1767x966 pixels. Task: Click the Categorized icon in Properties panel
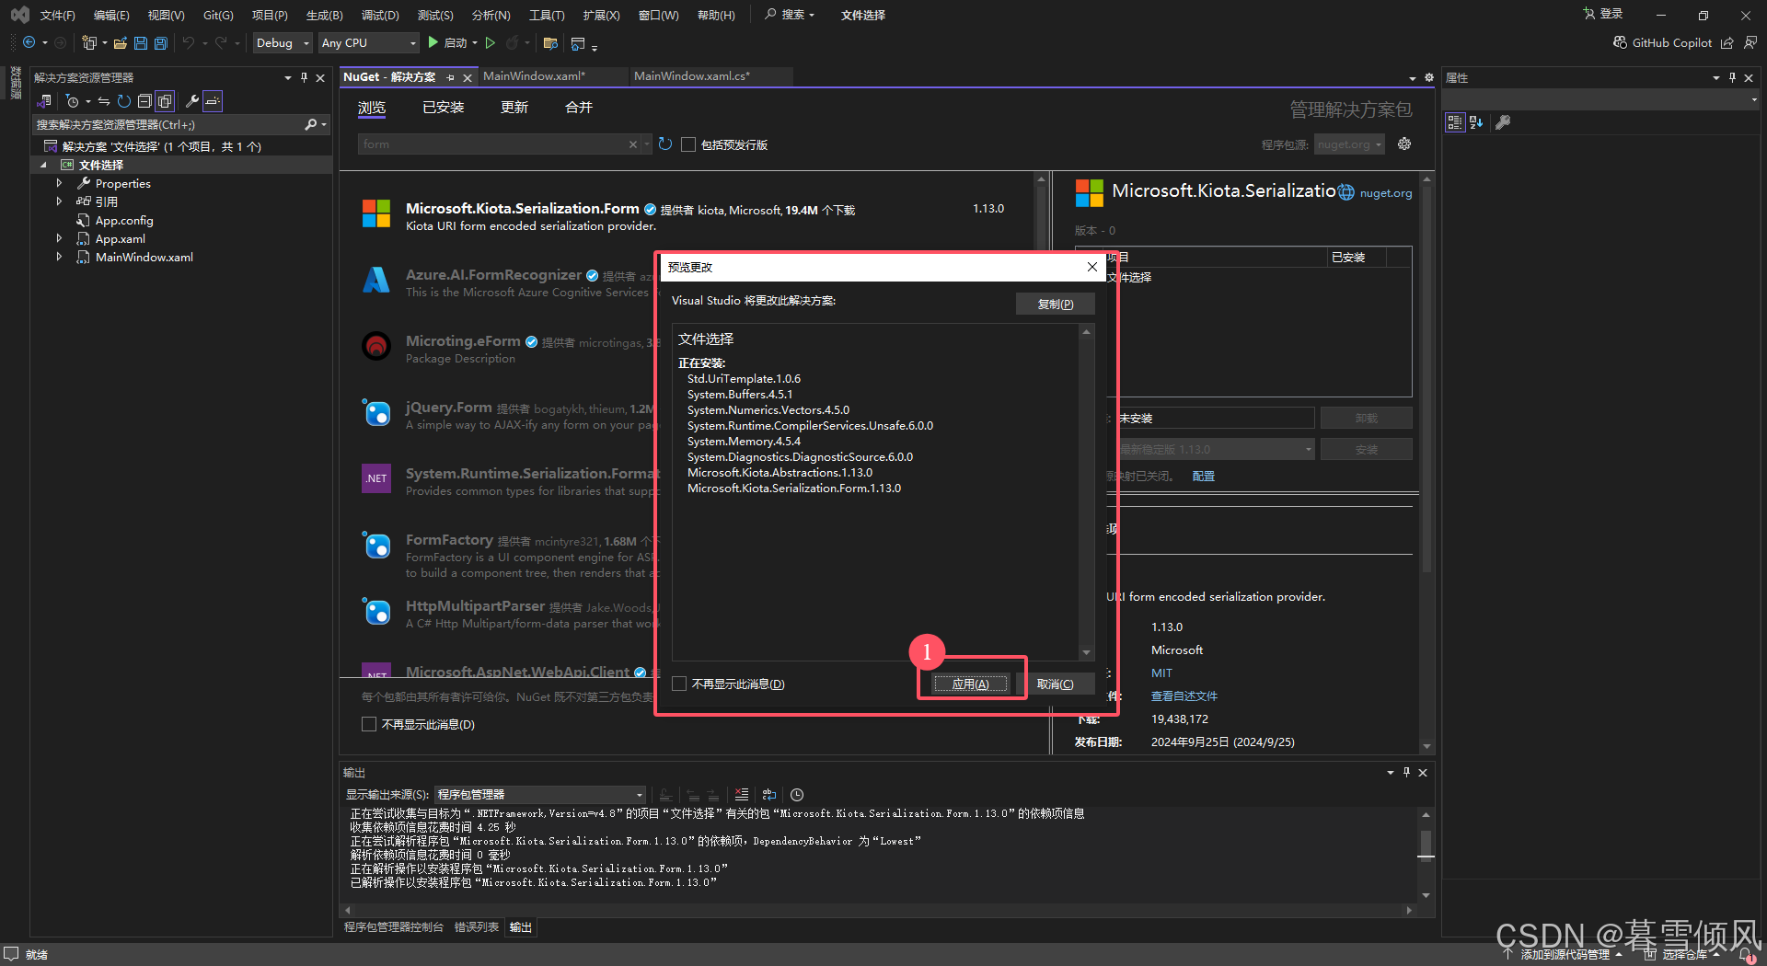click(x=1455, y=122)
